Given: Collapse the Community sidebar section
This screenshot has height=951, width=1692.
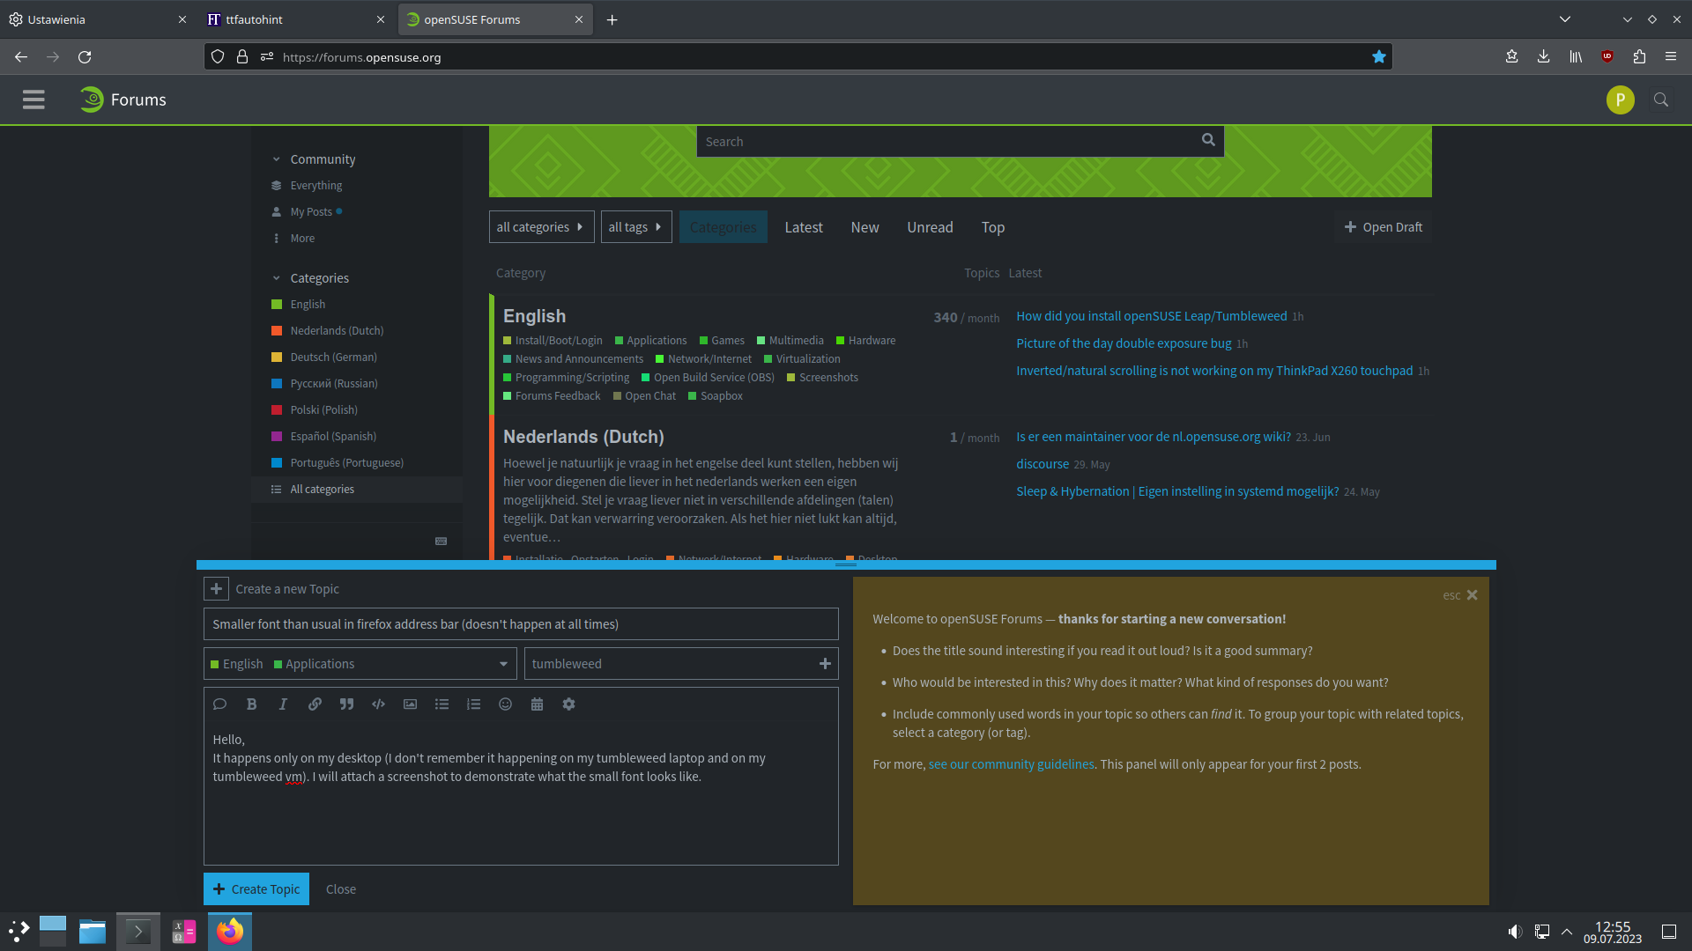Looking at the screenshot, I should 276,159.
